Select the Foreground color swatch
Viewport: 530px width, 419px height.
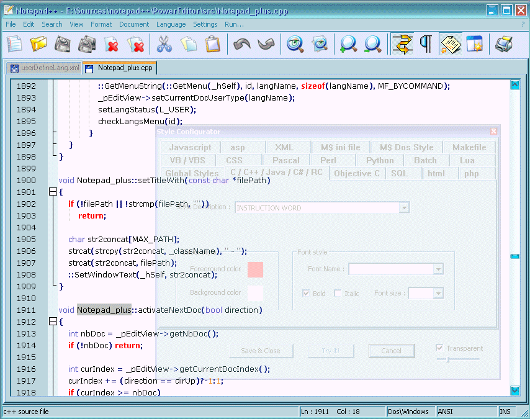(254, 269)
